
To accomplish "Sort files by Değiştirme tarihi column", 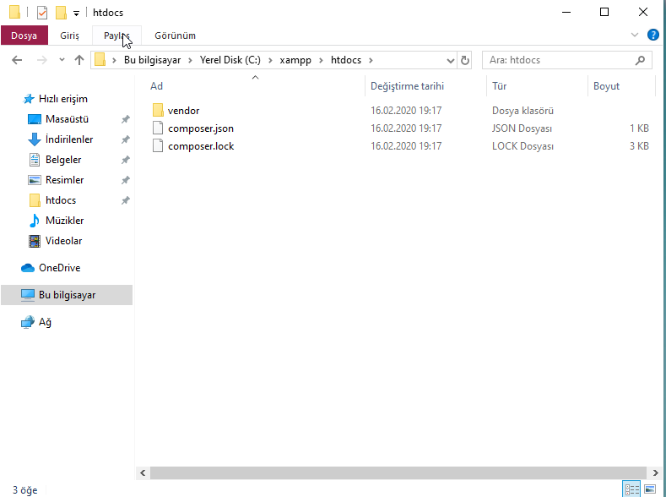I will (407, 86).
